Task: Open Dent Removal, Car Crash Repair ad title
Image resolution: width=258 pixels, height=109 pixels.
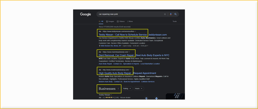Action: coord(134,55)
